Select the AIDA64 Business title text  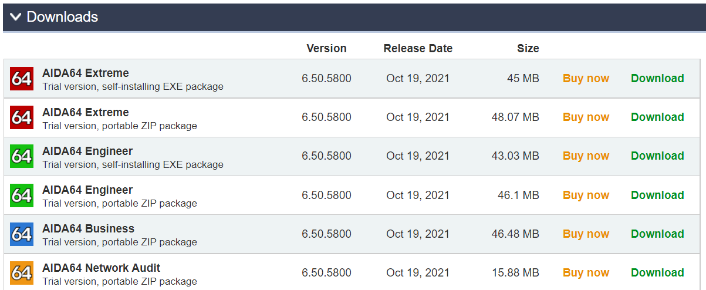coord(88,228)
